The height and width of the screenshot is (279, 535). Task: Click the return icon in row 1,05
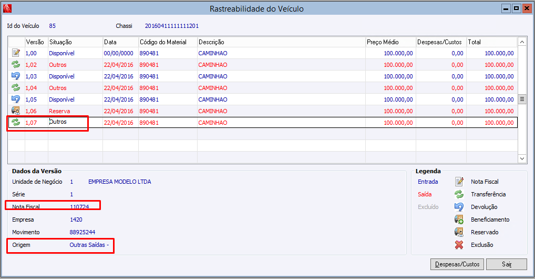16,99
